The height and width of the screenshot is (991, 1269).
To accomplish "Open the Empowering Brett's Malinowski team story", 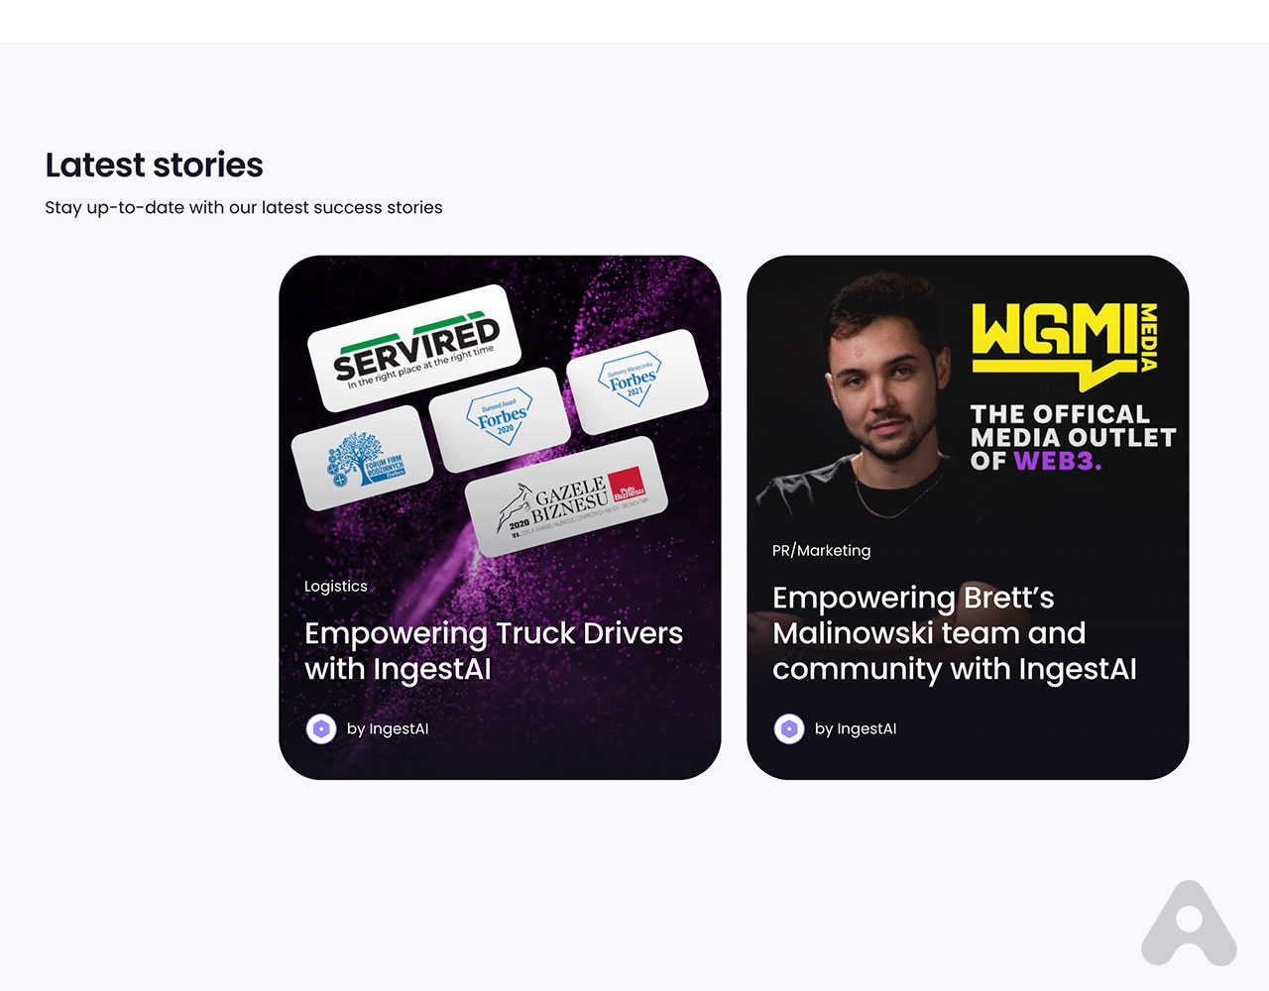I will (955, 633).
